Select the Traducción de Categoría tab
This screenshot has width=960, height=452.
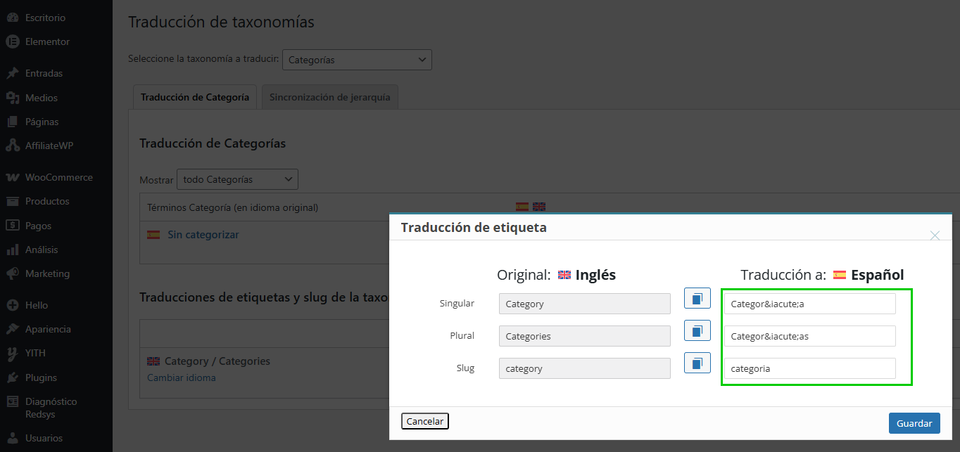click(x=194, y=98)
